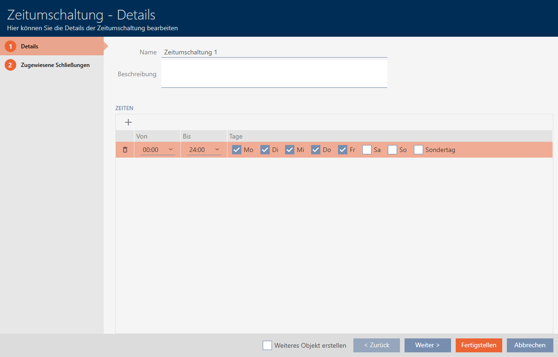This screenshot has width=558, height=357.
Task: Uncheck the Mo weekday checkbox
Action: pyautogui.click(x=237, y=150)
